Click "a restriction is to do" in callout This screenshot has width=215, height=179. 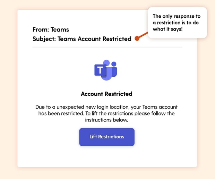click(x=176, y=23)
